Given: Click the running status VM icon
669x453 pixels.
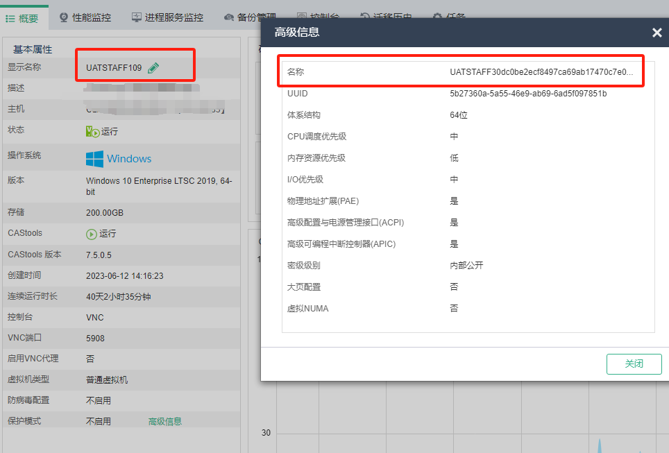Looking at the screenshot, I should pos(92,131).
